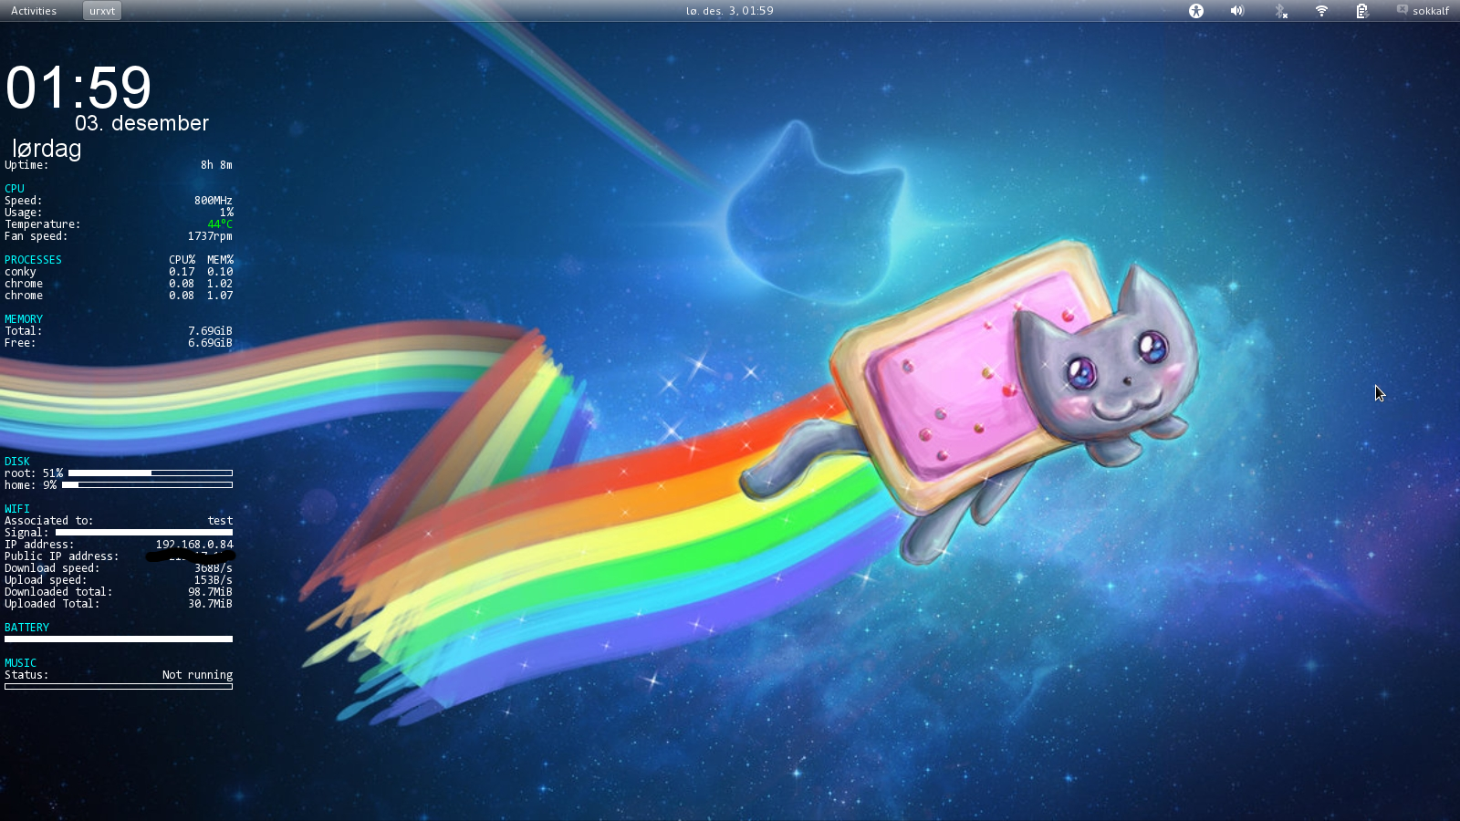Click the 'Status:' music label
This screenshot has width=1460, height=821.
[x=26, y=675]
